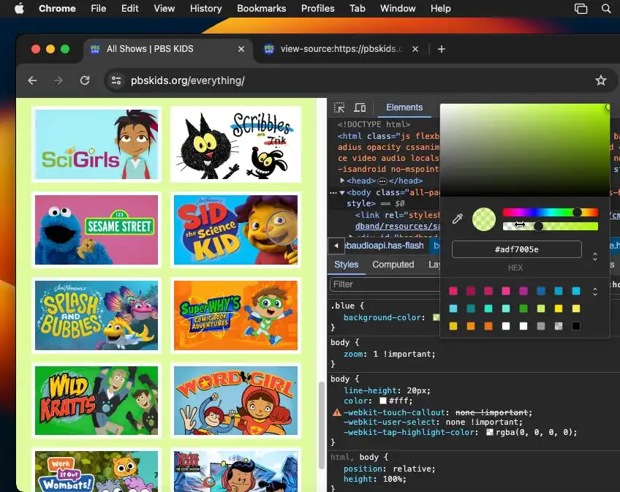Switch palette with arrows beside swatches
This screenshot has width=620, height=492.
594,292
